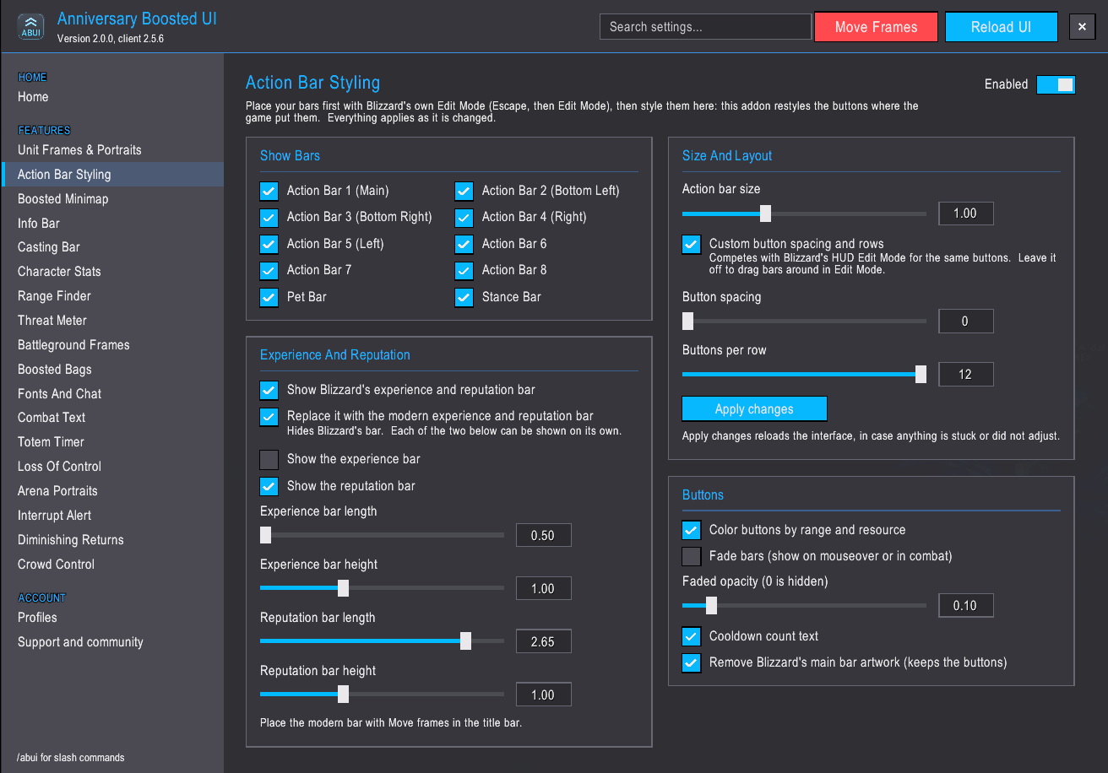Enable Fade bars on mouseover or combat
Viewport: 1108px width, 773px height.
coord(691,556)
